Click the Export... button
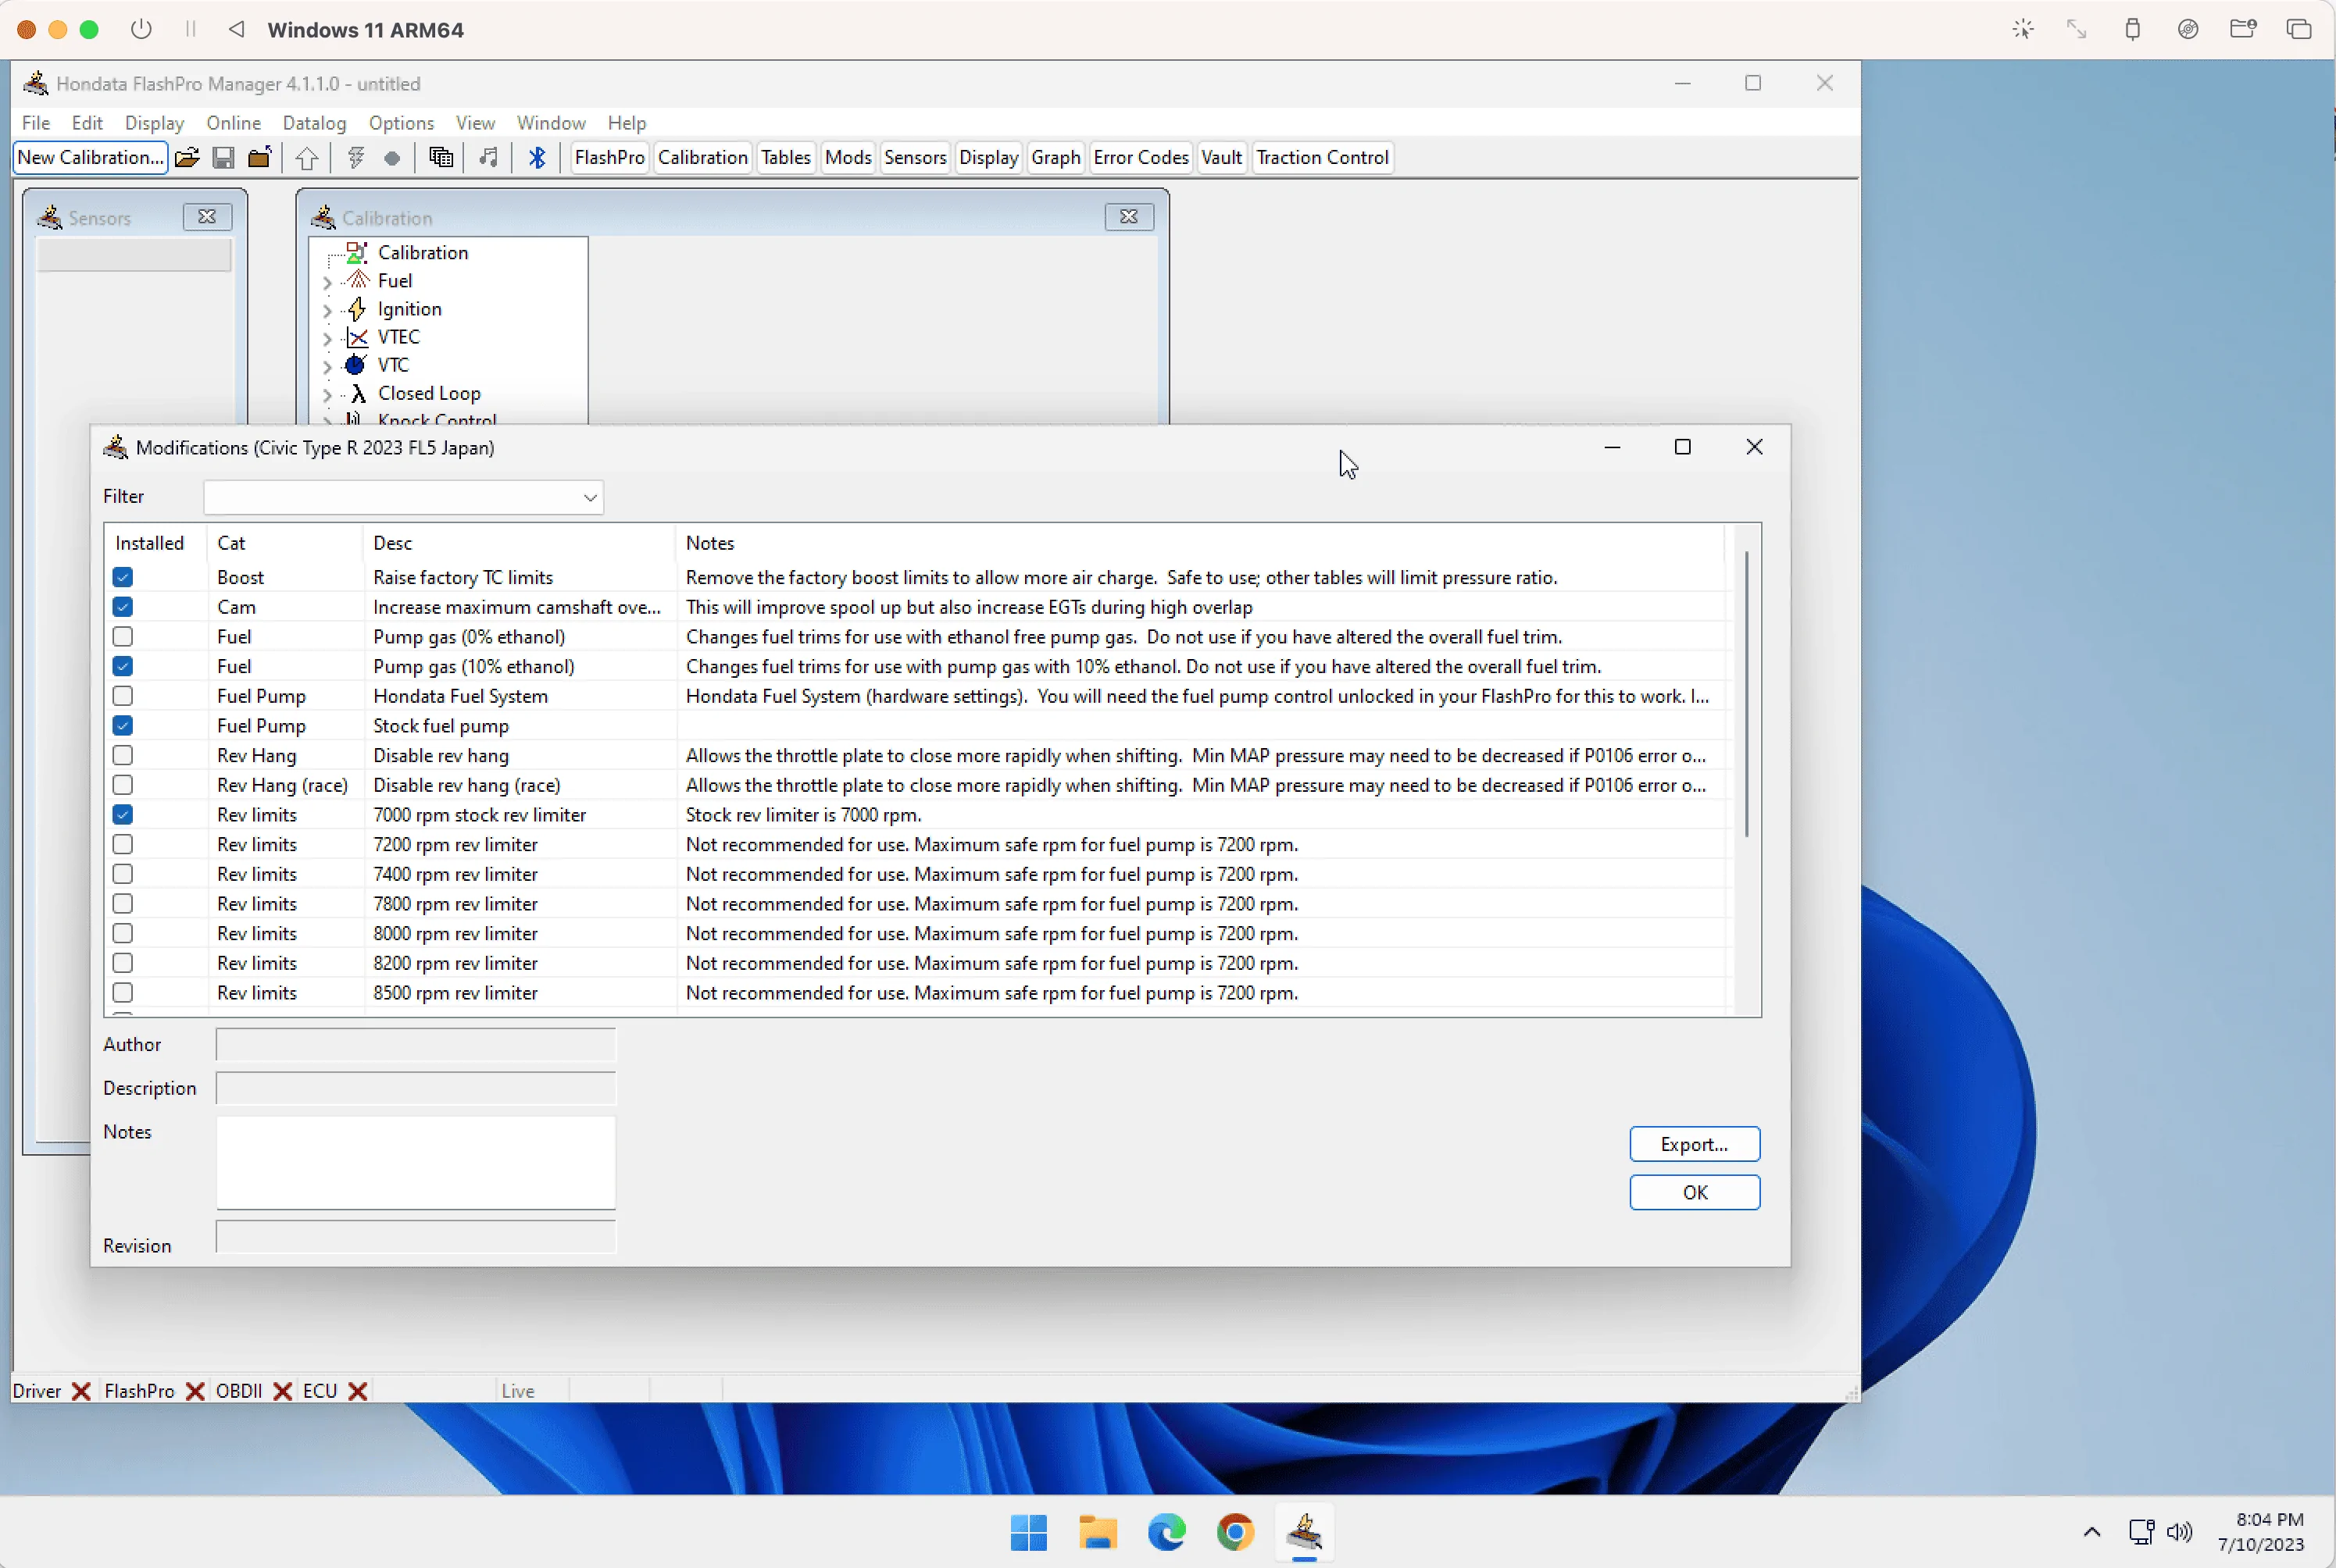 (1694, 1144)
